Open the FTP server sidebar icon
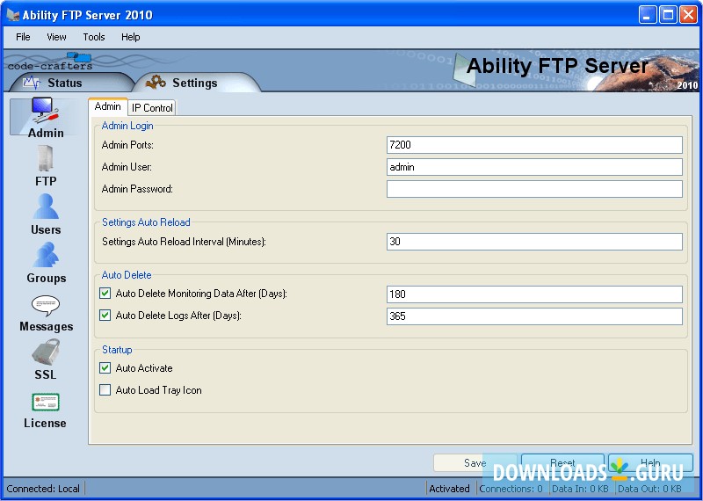The image size is (703, 501). coord(46,165)
